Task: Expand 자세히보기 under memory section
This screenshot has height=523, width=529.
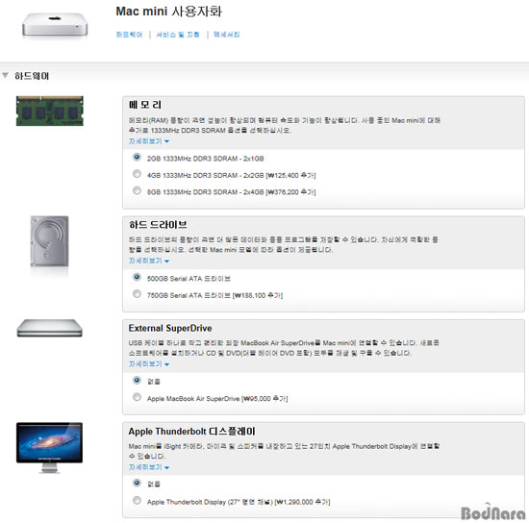Action: coord(149,141)
